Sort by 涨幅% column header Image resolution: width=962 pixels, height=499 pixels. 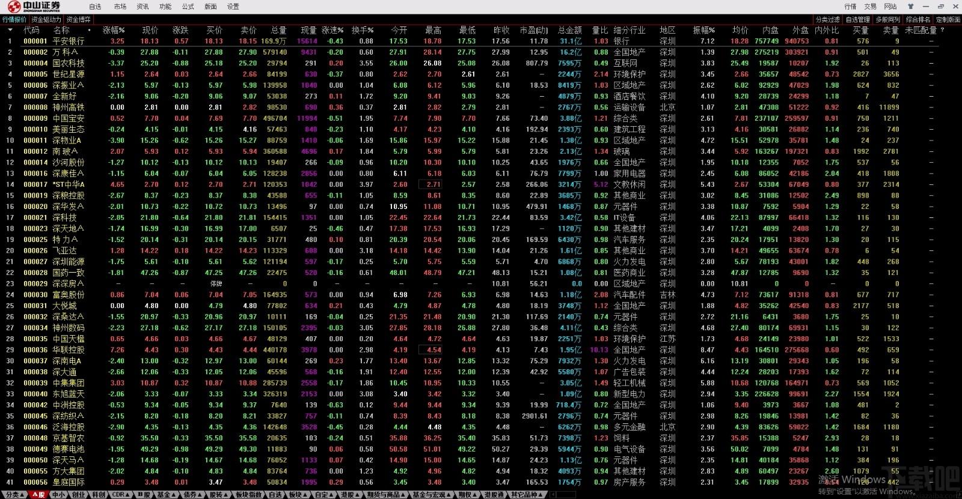tap(114, 30)
